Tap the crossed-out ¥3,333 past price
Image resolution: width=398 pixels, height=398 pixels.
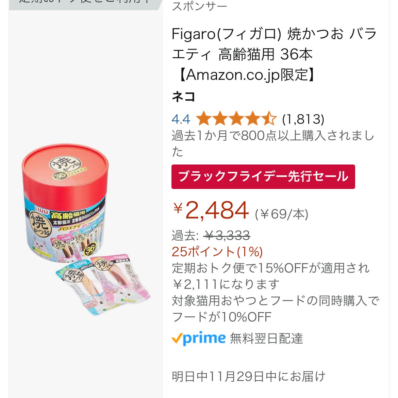coord(227,235)
